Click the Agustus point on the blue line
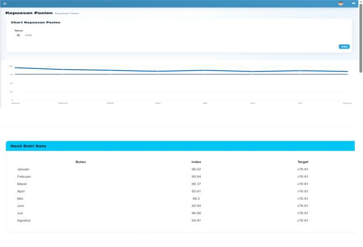Image resolution: width=363 pixels, height=247 pixels. pyautogui.click(x=347, y=72)
